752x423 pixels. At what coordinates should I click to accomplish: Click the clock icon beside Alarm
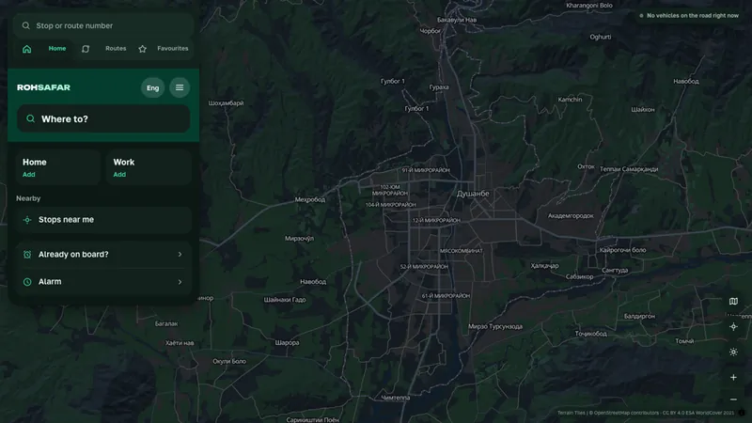tap(27, 282)
